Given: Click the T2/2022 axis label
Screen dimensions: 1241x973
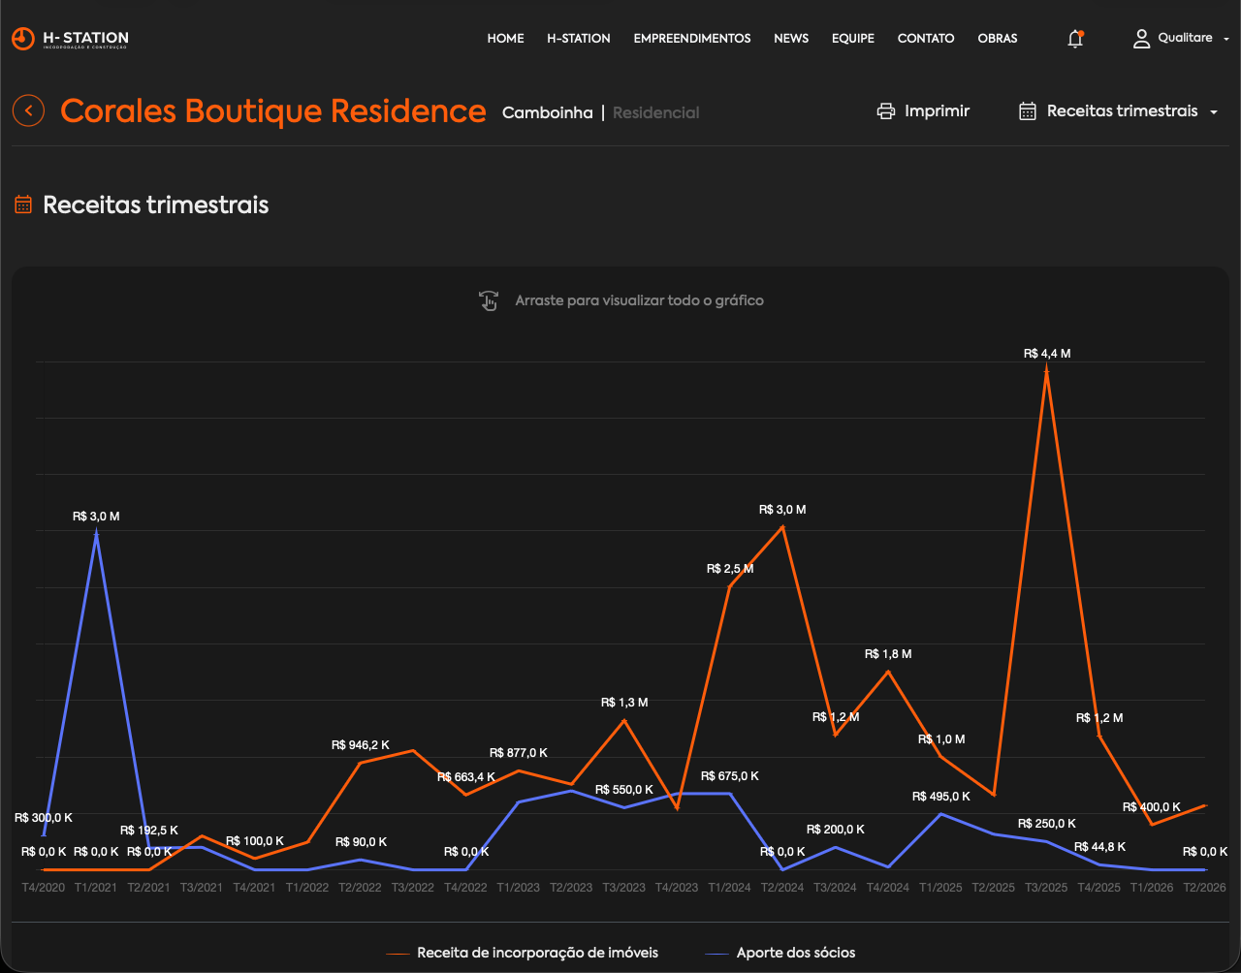Looking at the screenshot, I should pyautogui.click(x=361, y=887).
